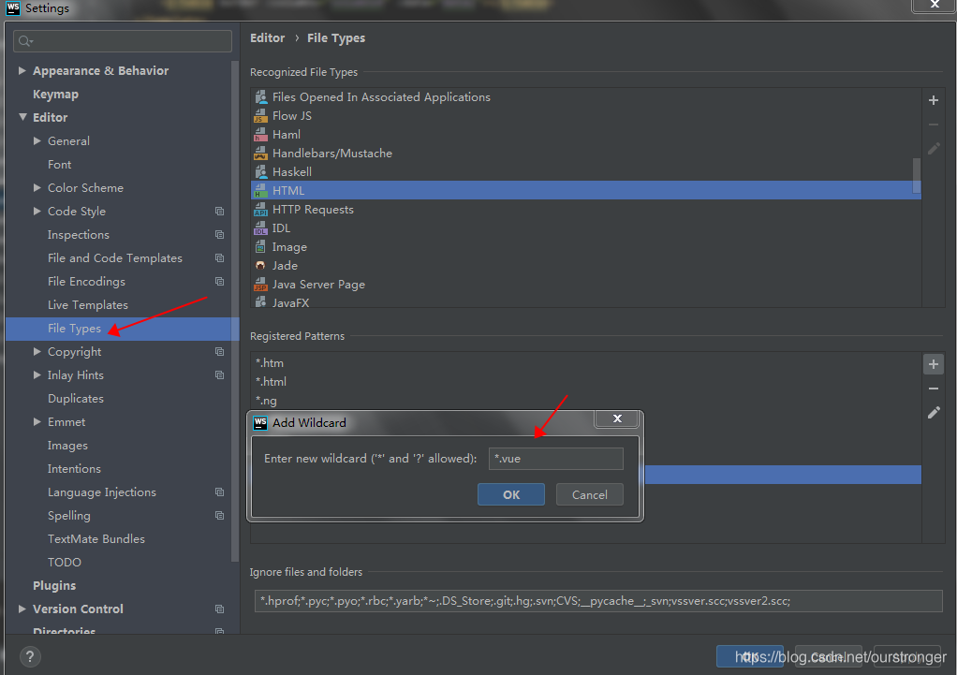Click the Ignore files and folders field
Screen dimensions: 957x675
(x=598, y=600)
